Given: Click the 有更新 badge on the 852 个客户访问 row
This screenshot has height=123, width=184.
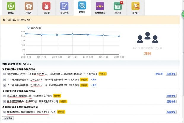Looking at the screenshot, I should coord(84,85).
